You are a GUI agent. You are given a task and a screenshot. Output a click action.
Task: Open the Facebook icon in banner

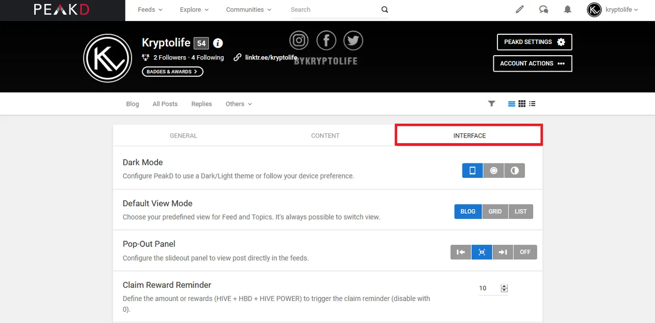pyautogui.click(x=326, y=40)
